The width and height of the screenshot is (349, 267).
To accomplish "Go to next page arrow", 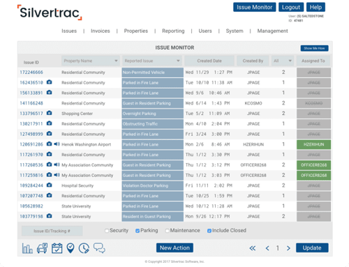I will point(288,248).
